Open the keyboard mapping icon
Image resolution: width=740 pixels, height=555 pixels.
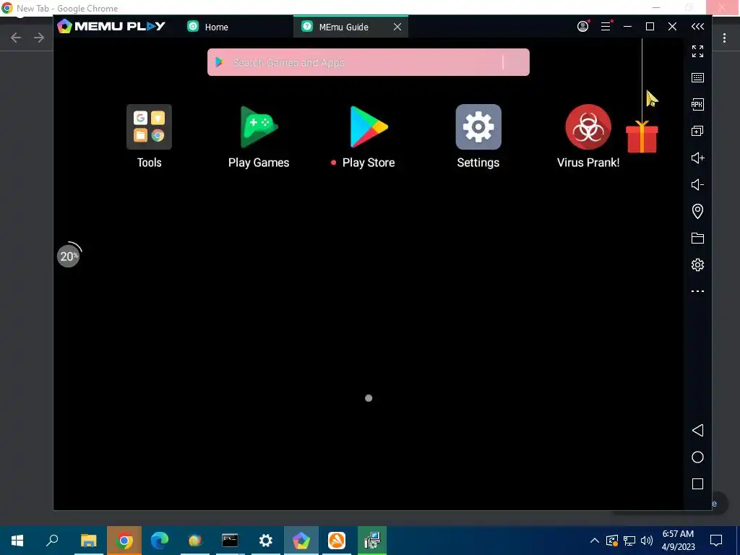(697, 77)
